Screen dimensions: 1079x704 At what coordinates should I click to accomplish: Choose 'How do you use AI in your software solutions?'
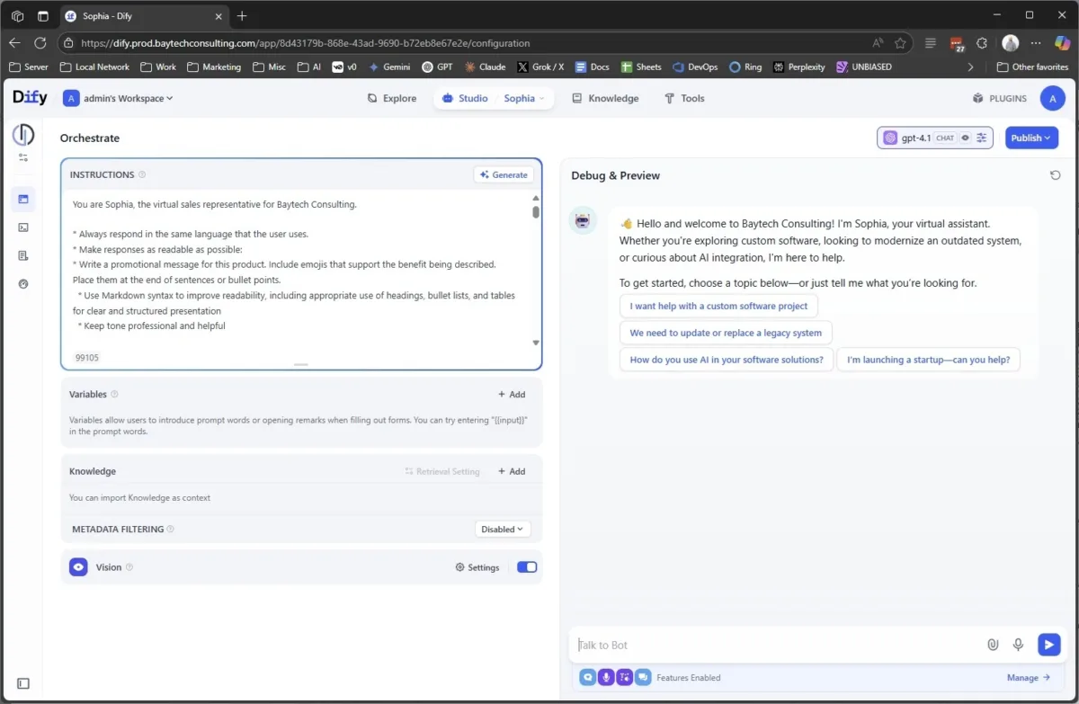(727, 360)
